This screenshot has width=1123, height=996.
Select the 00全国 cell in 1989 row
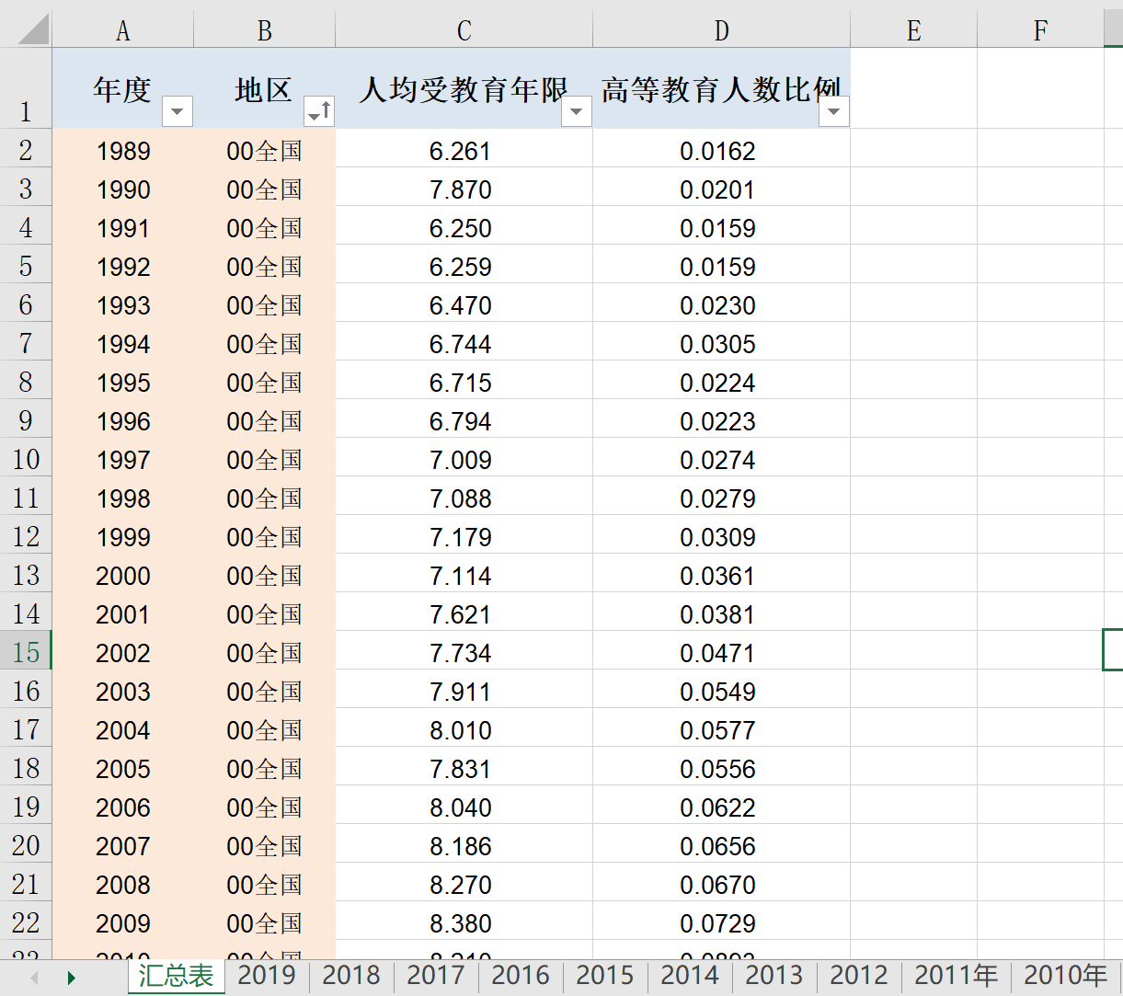pyautogui.click(x=265, y=150)
